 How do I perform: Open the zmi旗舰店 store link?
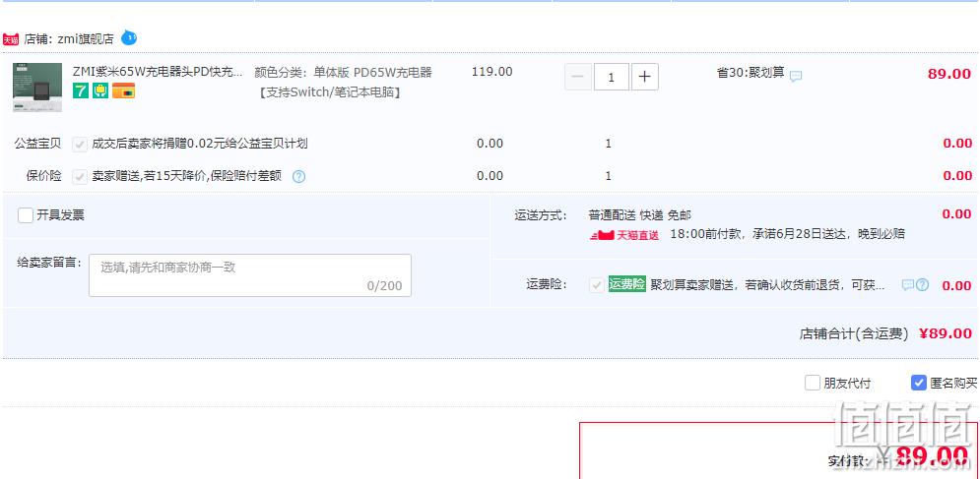[86, 39]
